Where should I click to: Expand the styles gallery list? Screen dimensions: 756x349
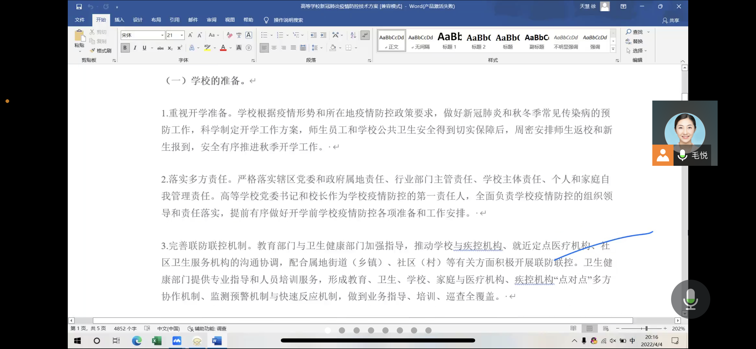[x=613, y=49]
